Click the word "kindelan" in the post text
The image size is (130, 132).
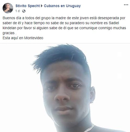[x=9, y=28]
